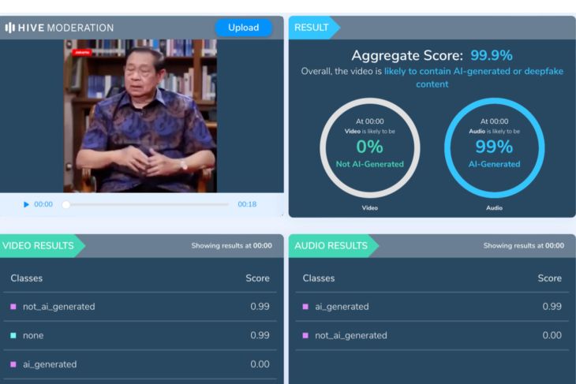Click the Upload button
Screen dimensions: 576x384
point(244,28)
